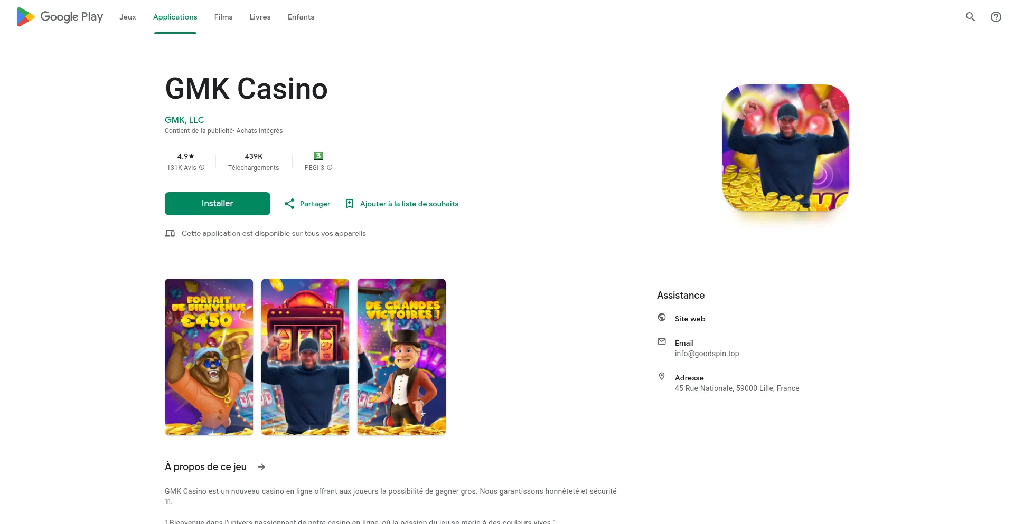
Task: Click the location pin Adresse icon
Action: 662,376
